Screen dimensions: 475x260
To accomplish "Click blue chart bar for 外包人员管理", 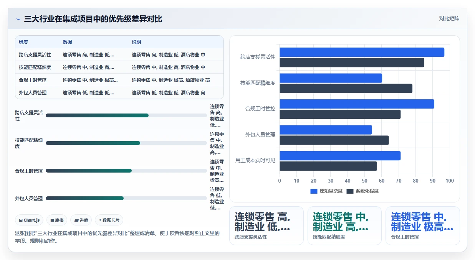I will click(x=326, y=130).
